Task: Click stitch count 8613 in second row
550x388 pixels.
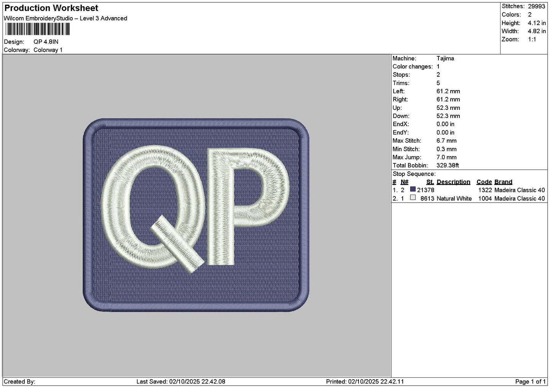Action: [x=427, y=198]
